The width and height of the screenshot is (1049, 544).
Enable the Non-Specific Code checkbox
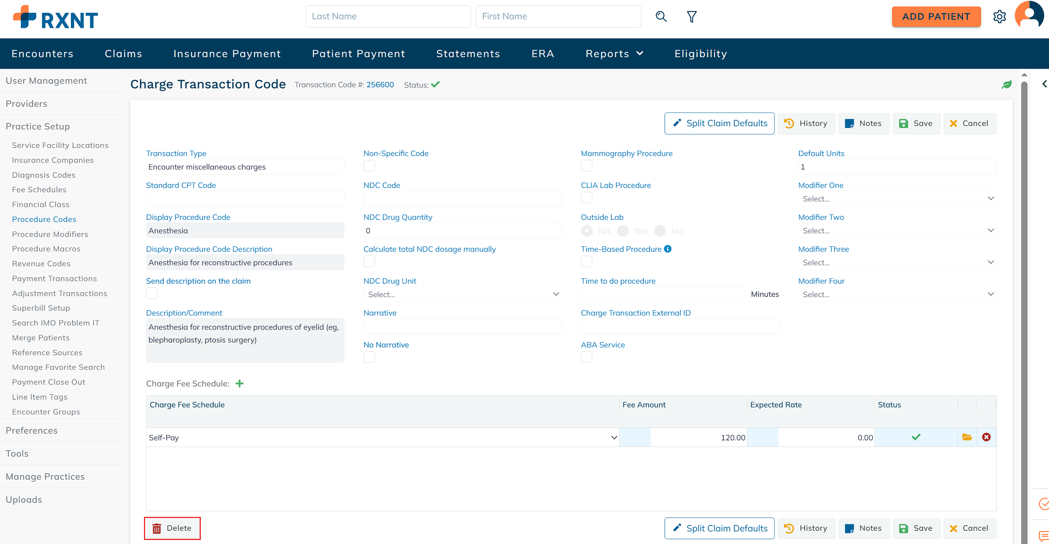pyautogui.click(x=369, y=166)
